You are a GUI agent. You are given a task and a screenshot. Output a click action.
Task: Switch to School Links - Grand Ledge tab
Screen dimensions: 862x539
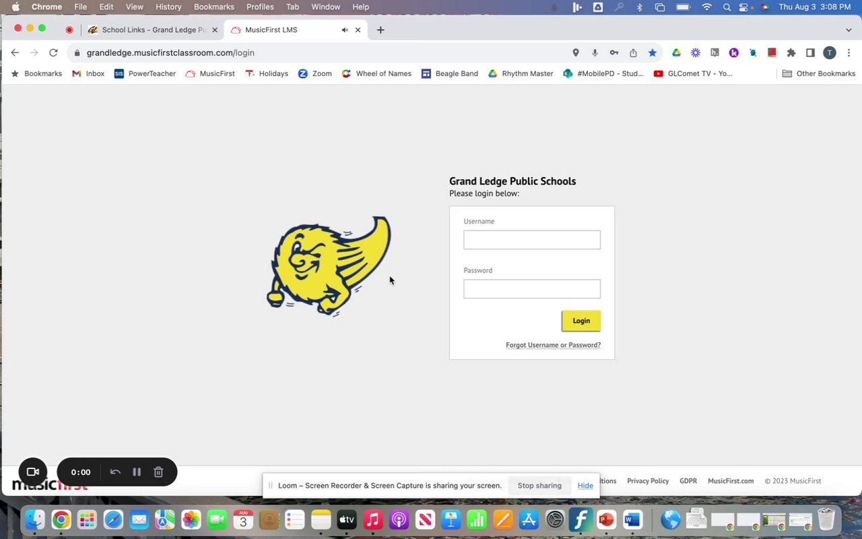(153, 30)
